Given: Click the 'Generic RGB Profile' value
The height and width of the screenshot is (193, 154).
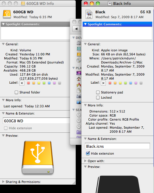Looking at the screenshot, I should tap(124, 119).
